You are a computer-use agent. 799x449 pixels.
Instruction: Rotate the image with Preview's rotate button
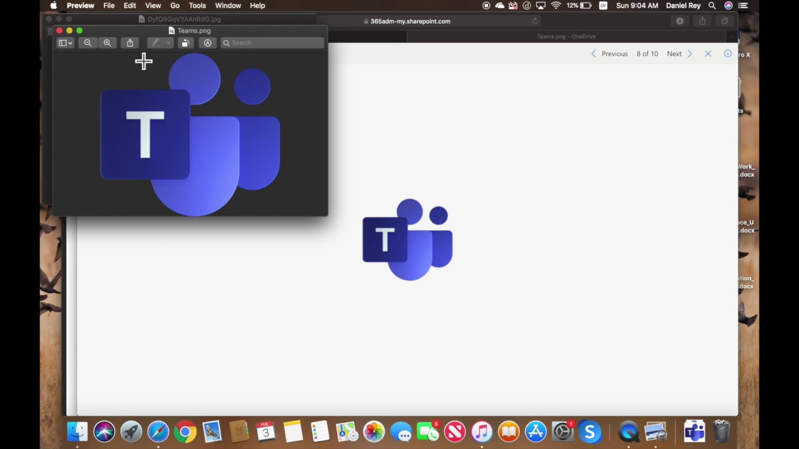pos(185,43)
